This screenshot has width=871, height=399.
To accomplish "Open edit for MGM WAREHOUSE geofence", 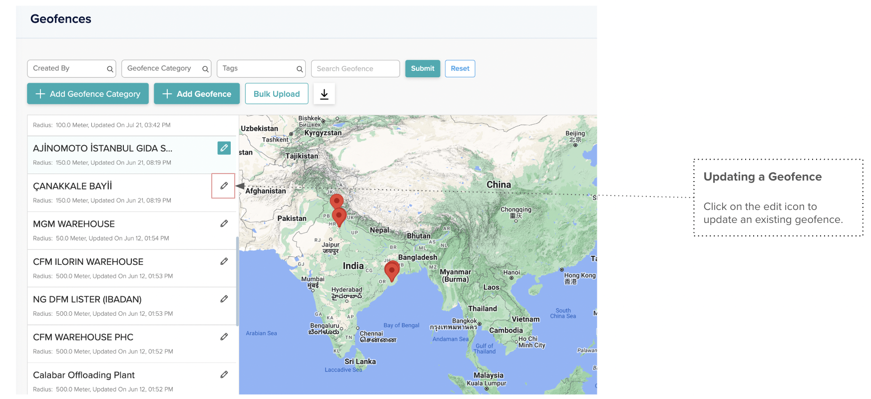I will coord(224,223).
